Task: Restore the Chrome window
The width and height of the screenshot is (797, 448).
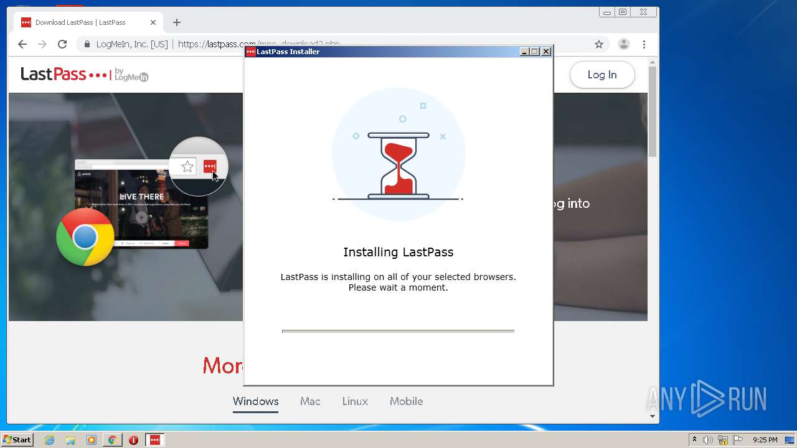Action: tap(623, 12)
